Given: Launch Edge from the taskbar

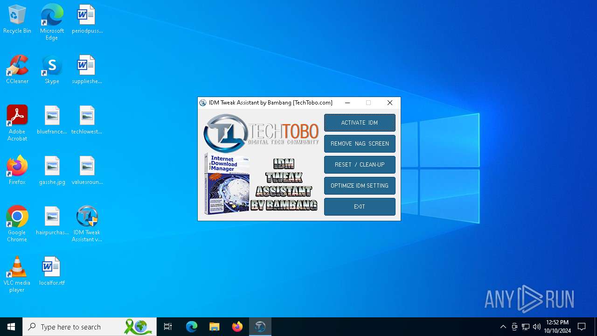Looking at the screenshot, I should click(x=192, y=327).
